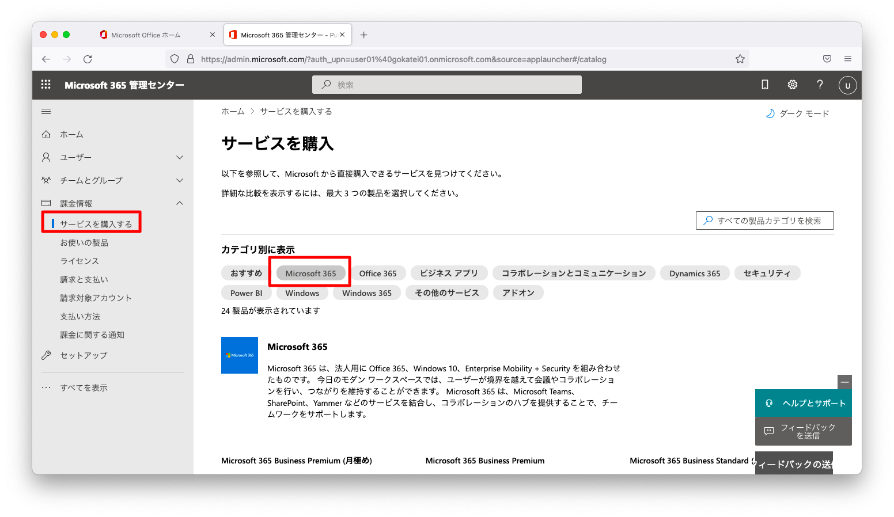894x517 pixels.
Task: Collapse the navigation with the hamburger icon
Action: tap(46, 111)
